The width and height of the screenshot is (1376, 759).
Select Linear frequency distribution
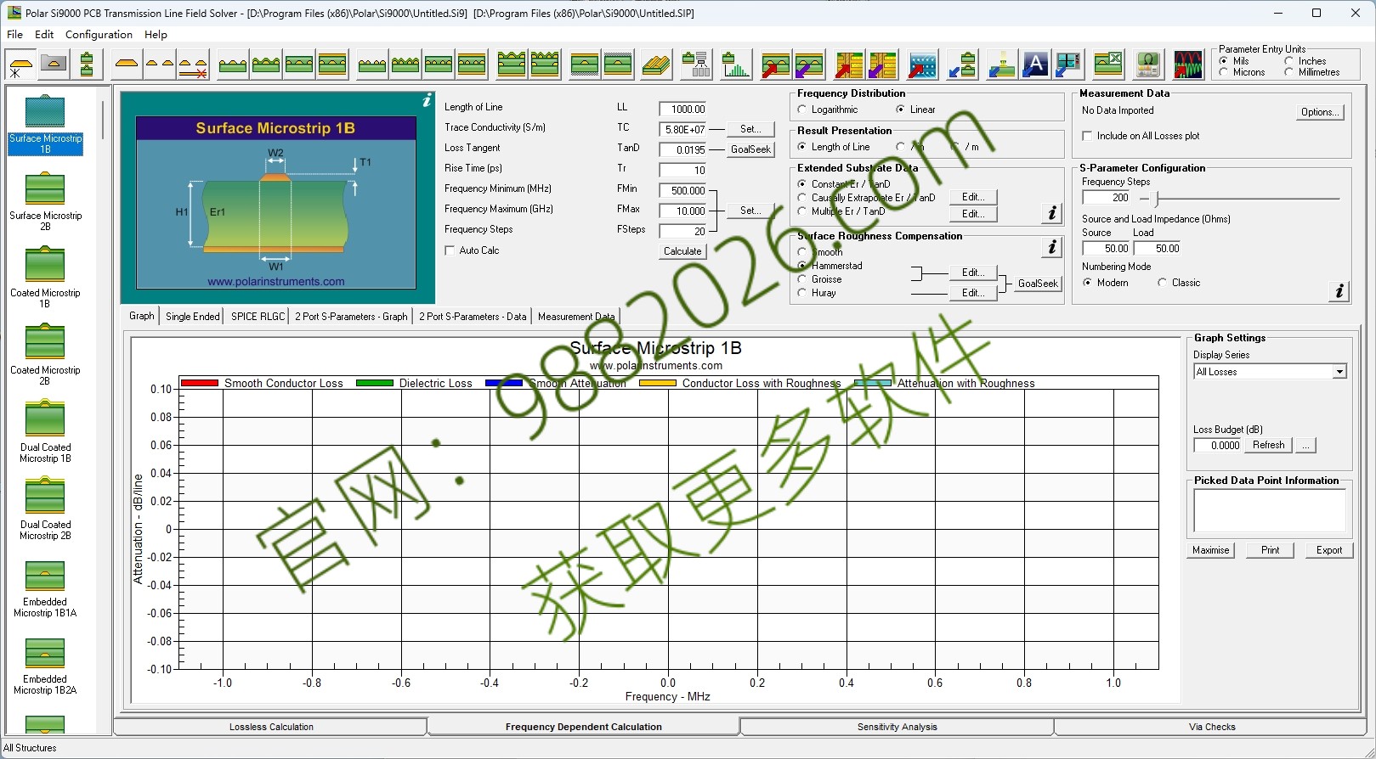pos(901,110)
